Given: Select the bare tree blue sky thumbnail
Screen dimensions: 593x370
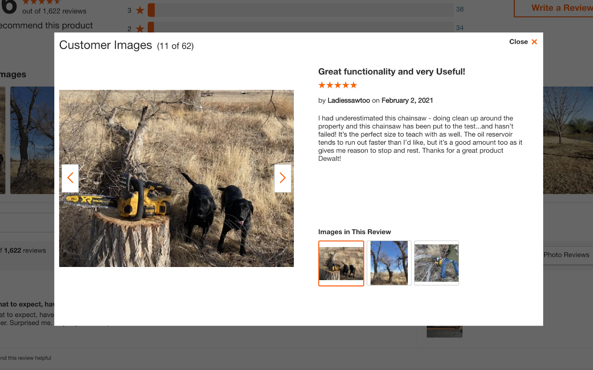Looking at the screenshot, I should (389, 263).
